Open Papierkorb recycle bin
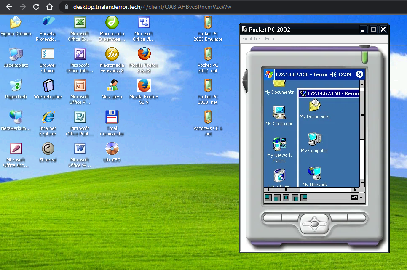This screenshot has height=270, width=407. tap(16, 90)
